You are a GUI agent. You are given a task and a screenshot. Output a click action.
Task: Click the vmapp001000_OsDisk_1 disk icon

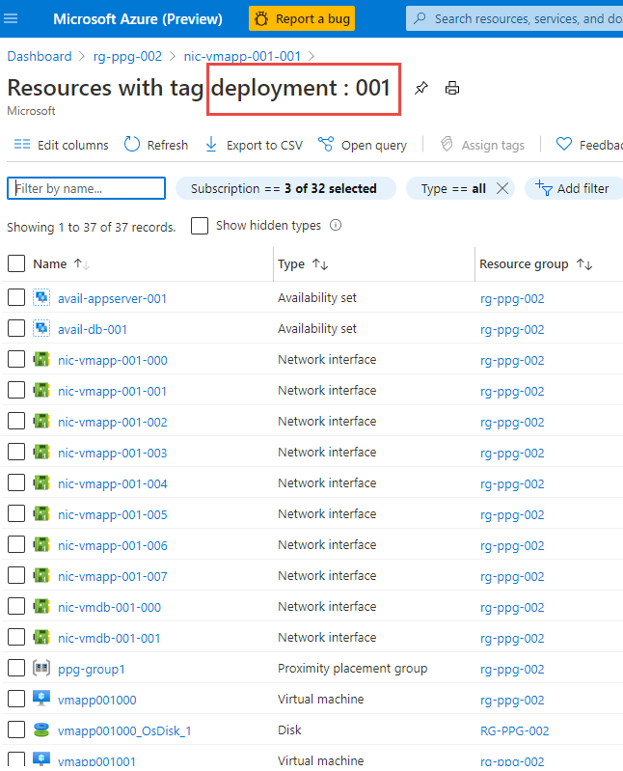click(x=41, y=730)
